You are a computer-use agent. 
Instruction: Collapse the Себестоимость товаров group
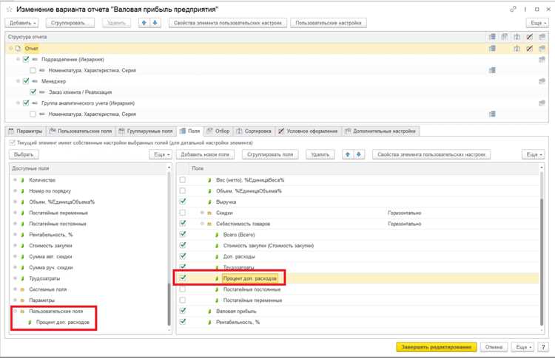coord(202,224)
